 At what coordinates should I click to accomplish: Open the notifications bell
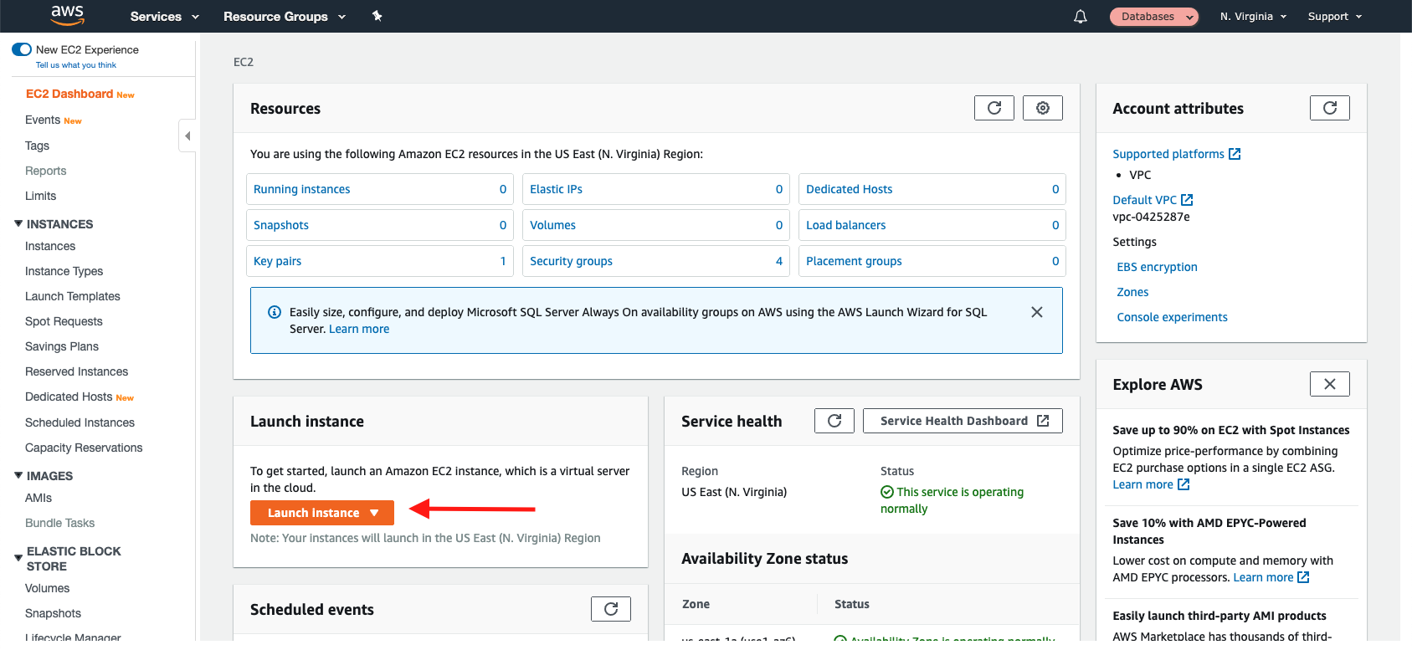[1081, 16]
